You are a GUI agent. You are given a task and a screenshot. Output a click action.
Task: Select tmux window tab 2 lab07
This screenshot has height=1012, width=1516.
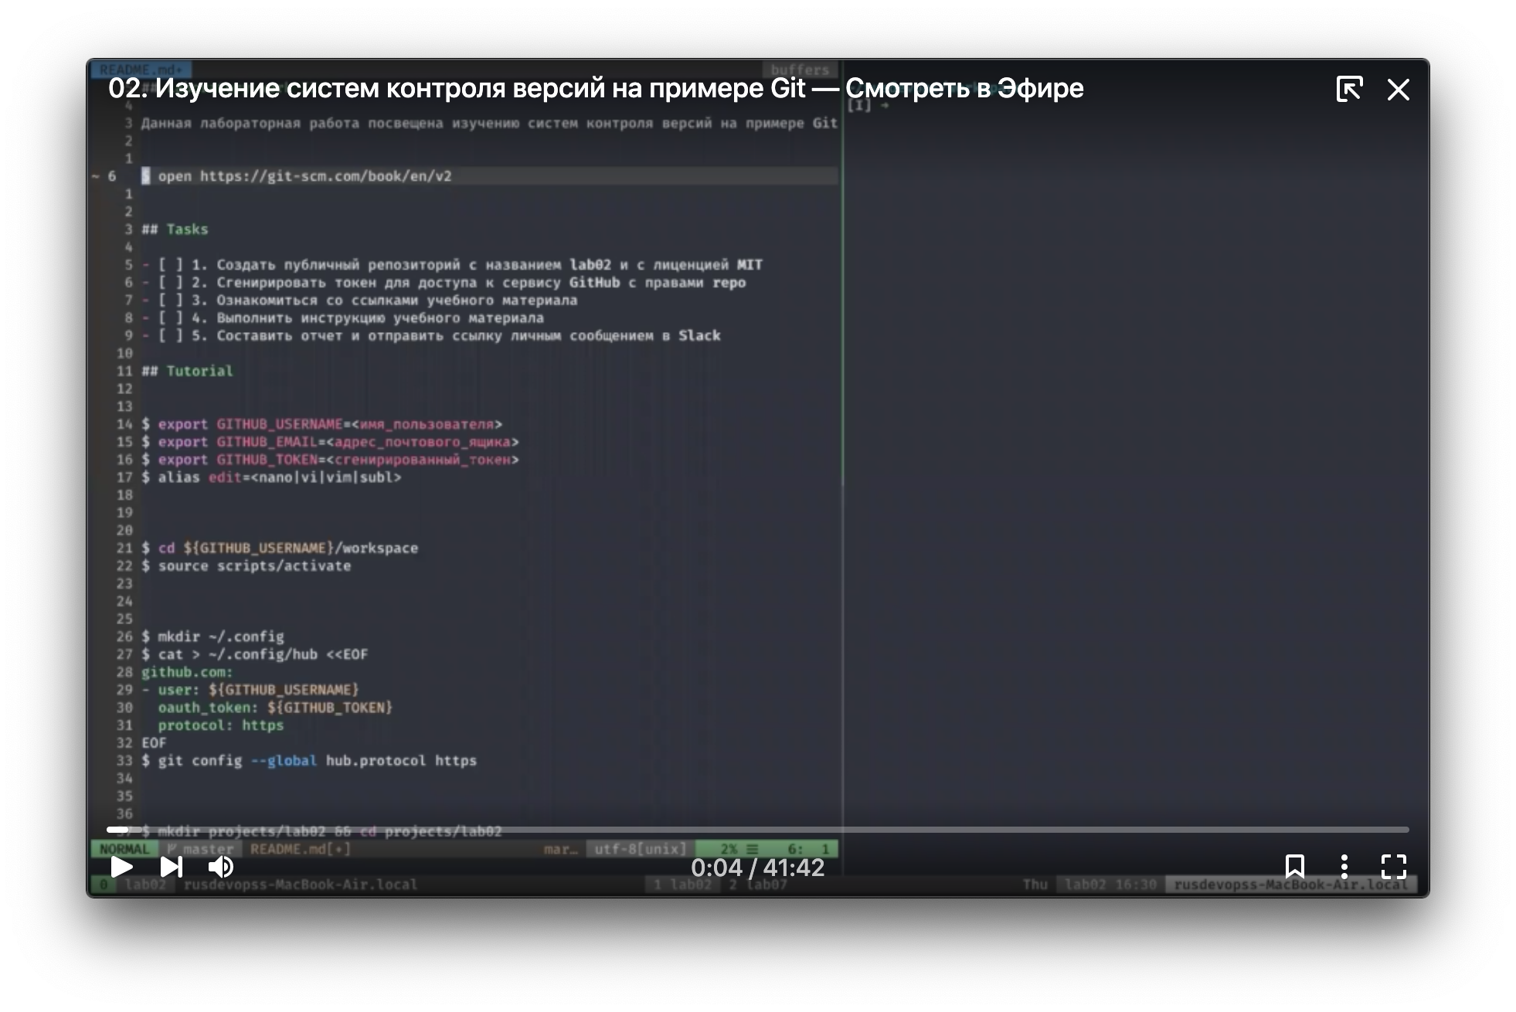tap(758, 885)
